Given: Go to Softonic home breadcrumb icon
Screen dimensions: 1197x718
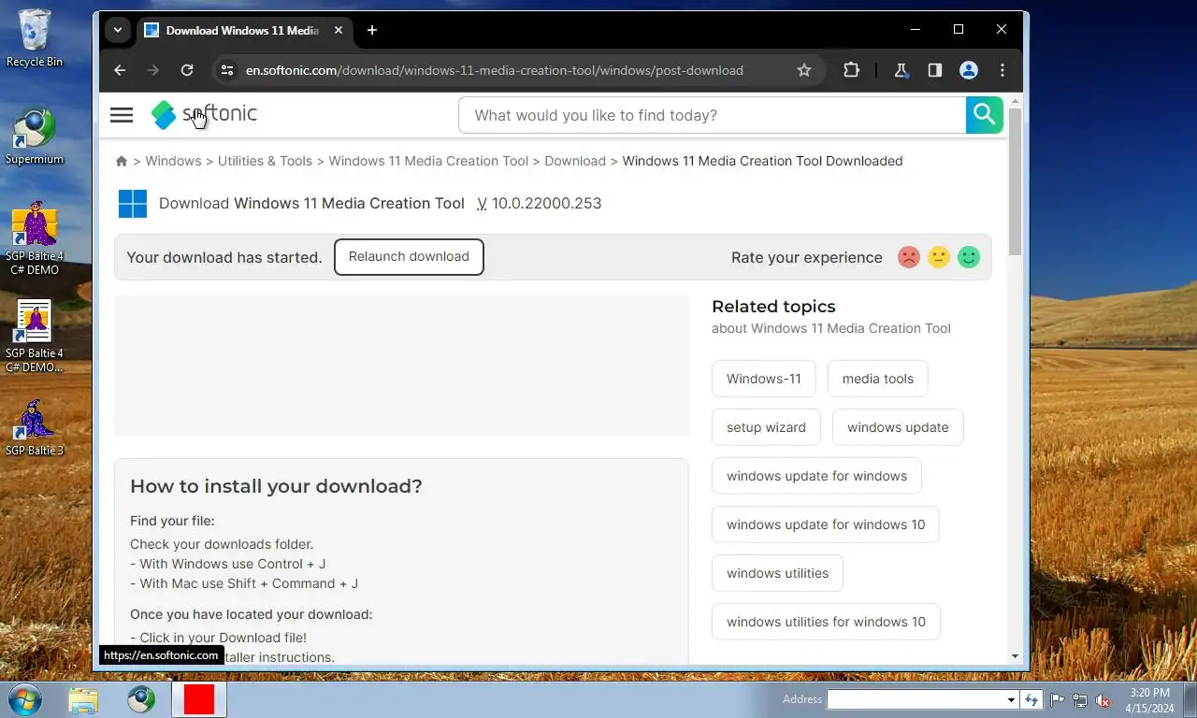Looking at the screenshot, I should pyautogui.click(x=122, y=161).
